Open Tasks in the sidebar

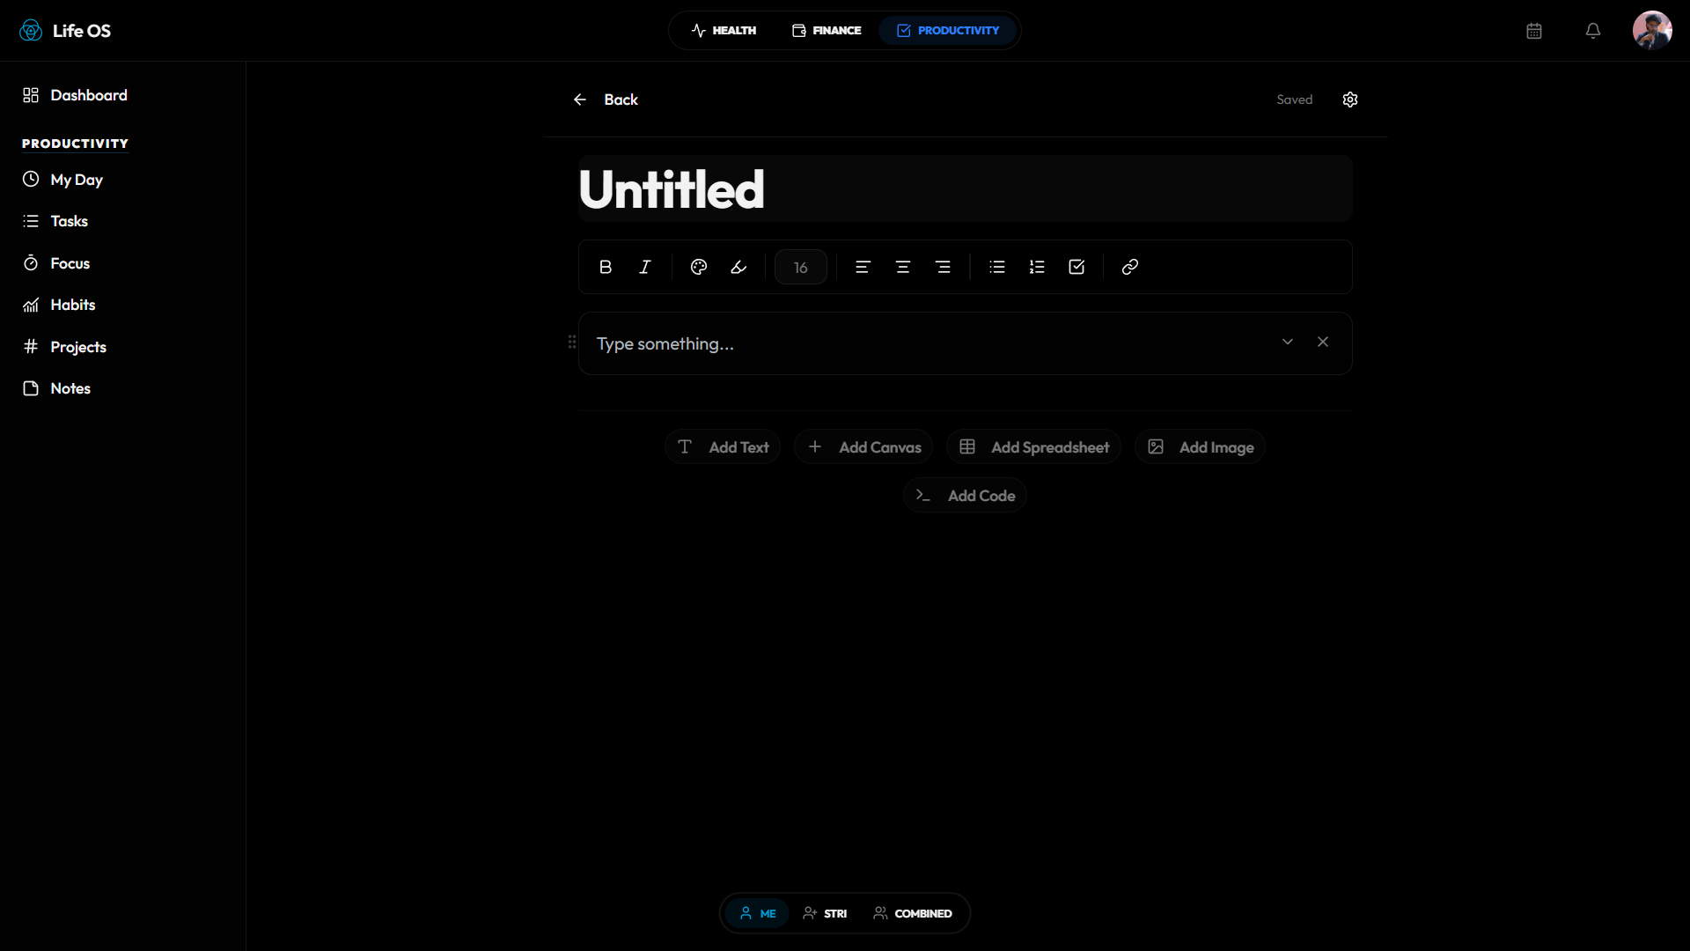tap(55, 221)
